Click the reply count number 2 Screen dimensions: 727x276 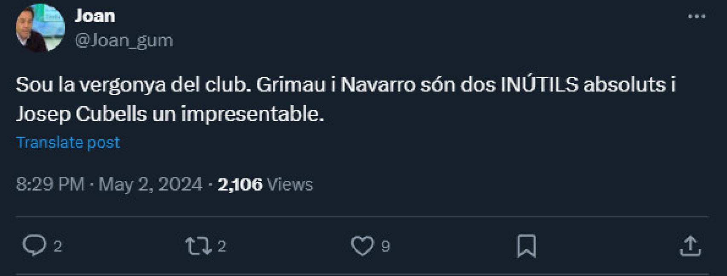click(x=58, y=246)
